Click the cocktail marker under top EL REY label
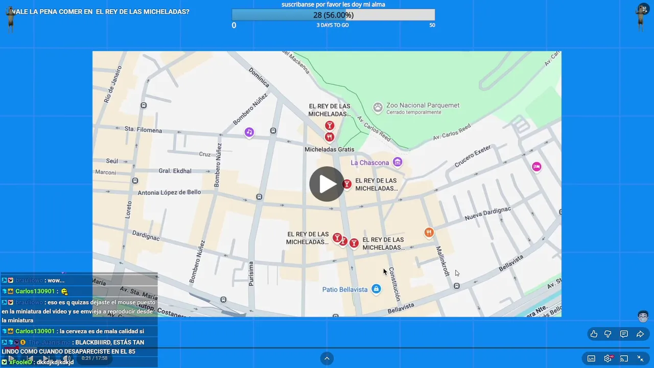The width and height of the screenshot is (654, 368). point(330,126)
